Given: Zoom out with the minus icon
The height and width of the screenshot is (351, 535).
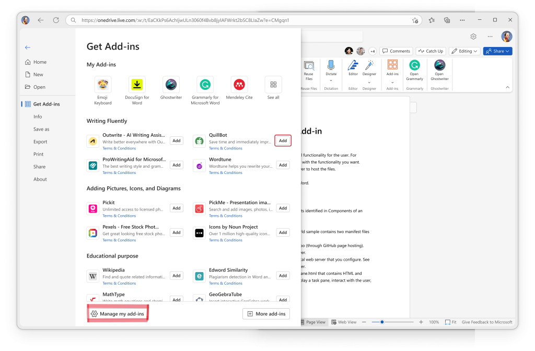Looking at the screenshot, I should click(x=364, y=322).
